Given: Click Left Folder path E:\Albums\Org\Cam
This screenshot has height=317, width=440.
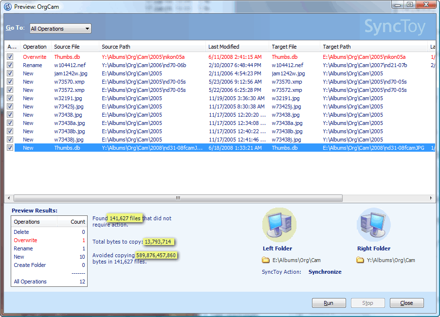Looking at the screenshot, I should click(x=296, y=260).
